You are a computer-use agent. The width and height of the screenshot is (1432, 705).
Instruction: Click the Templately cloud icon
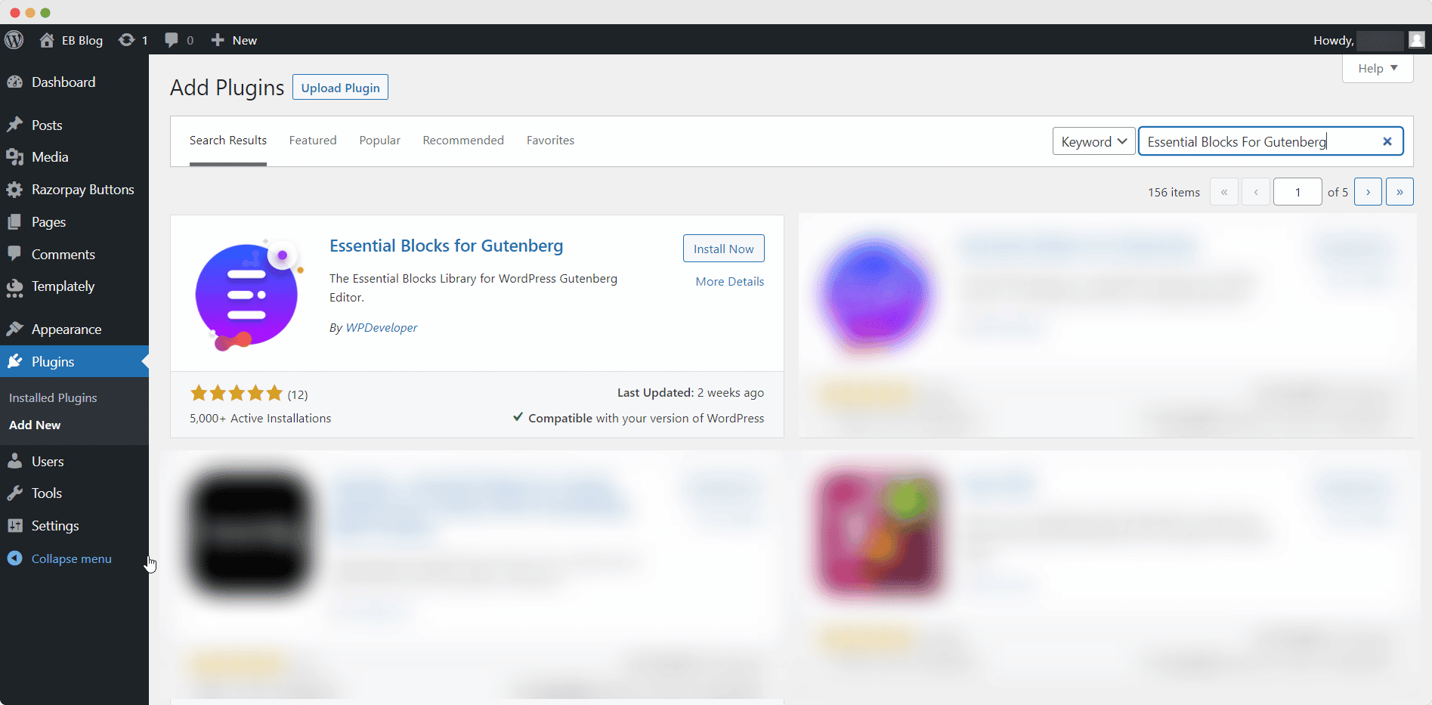coord(14,287)
